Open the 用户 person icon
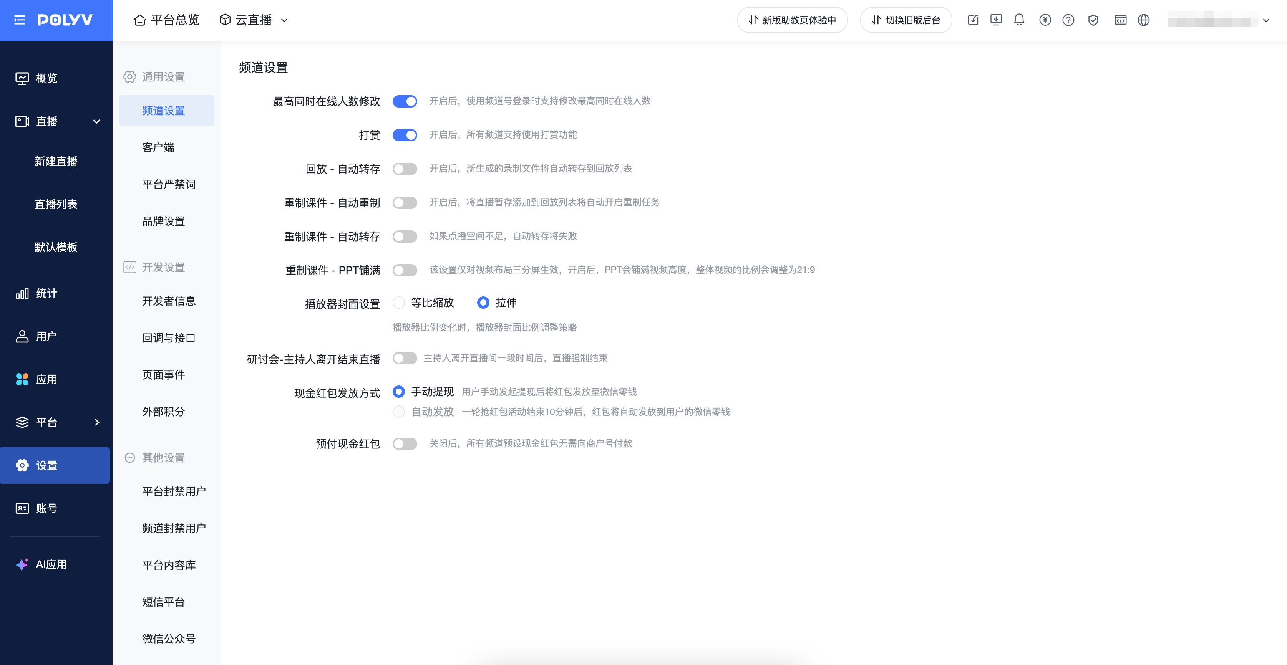This screenshot has width=1287, height=665. (22, 336)
